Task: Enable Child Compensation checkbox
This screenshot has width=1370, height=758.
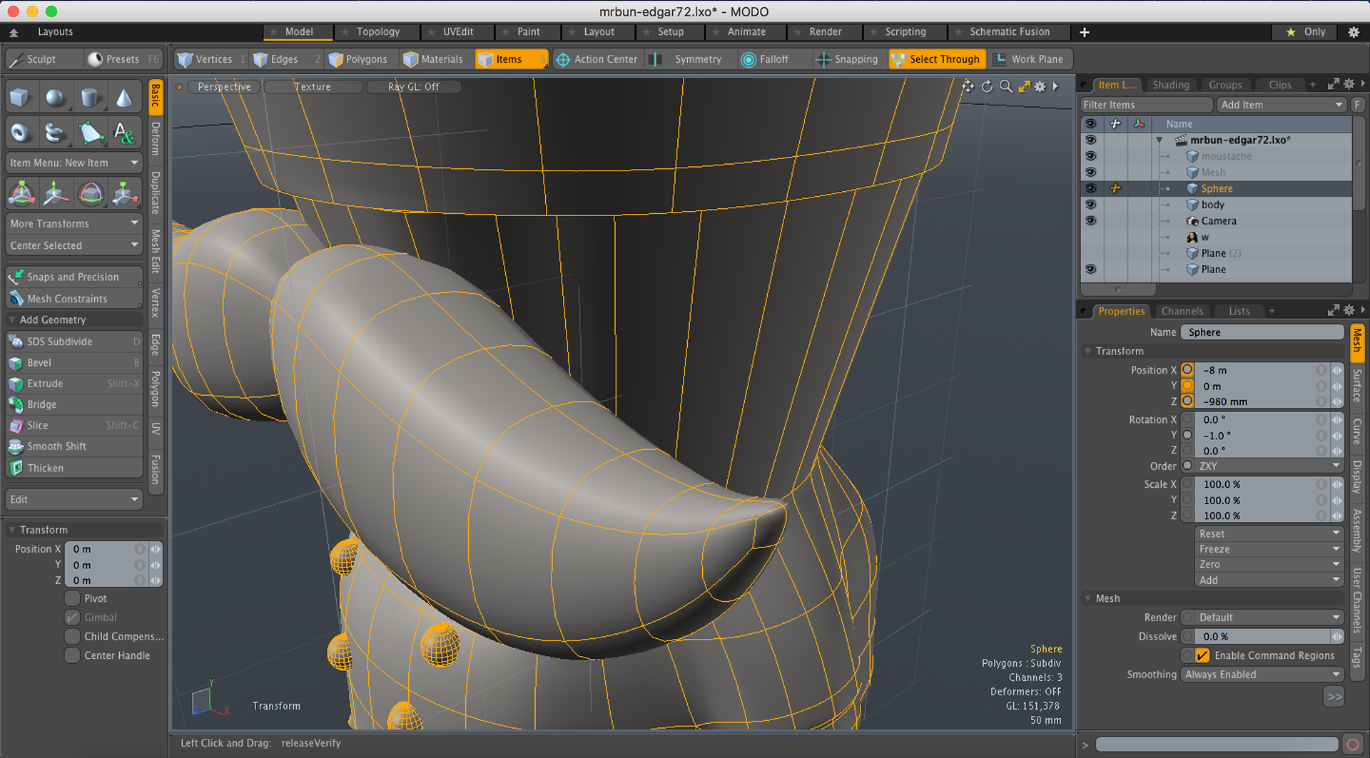Action: pyautogui.click(x=72, y=636)
